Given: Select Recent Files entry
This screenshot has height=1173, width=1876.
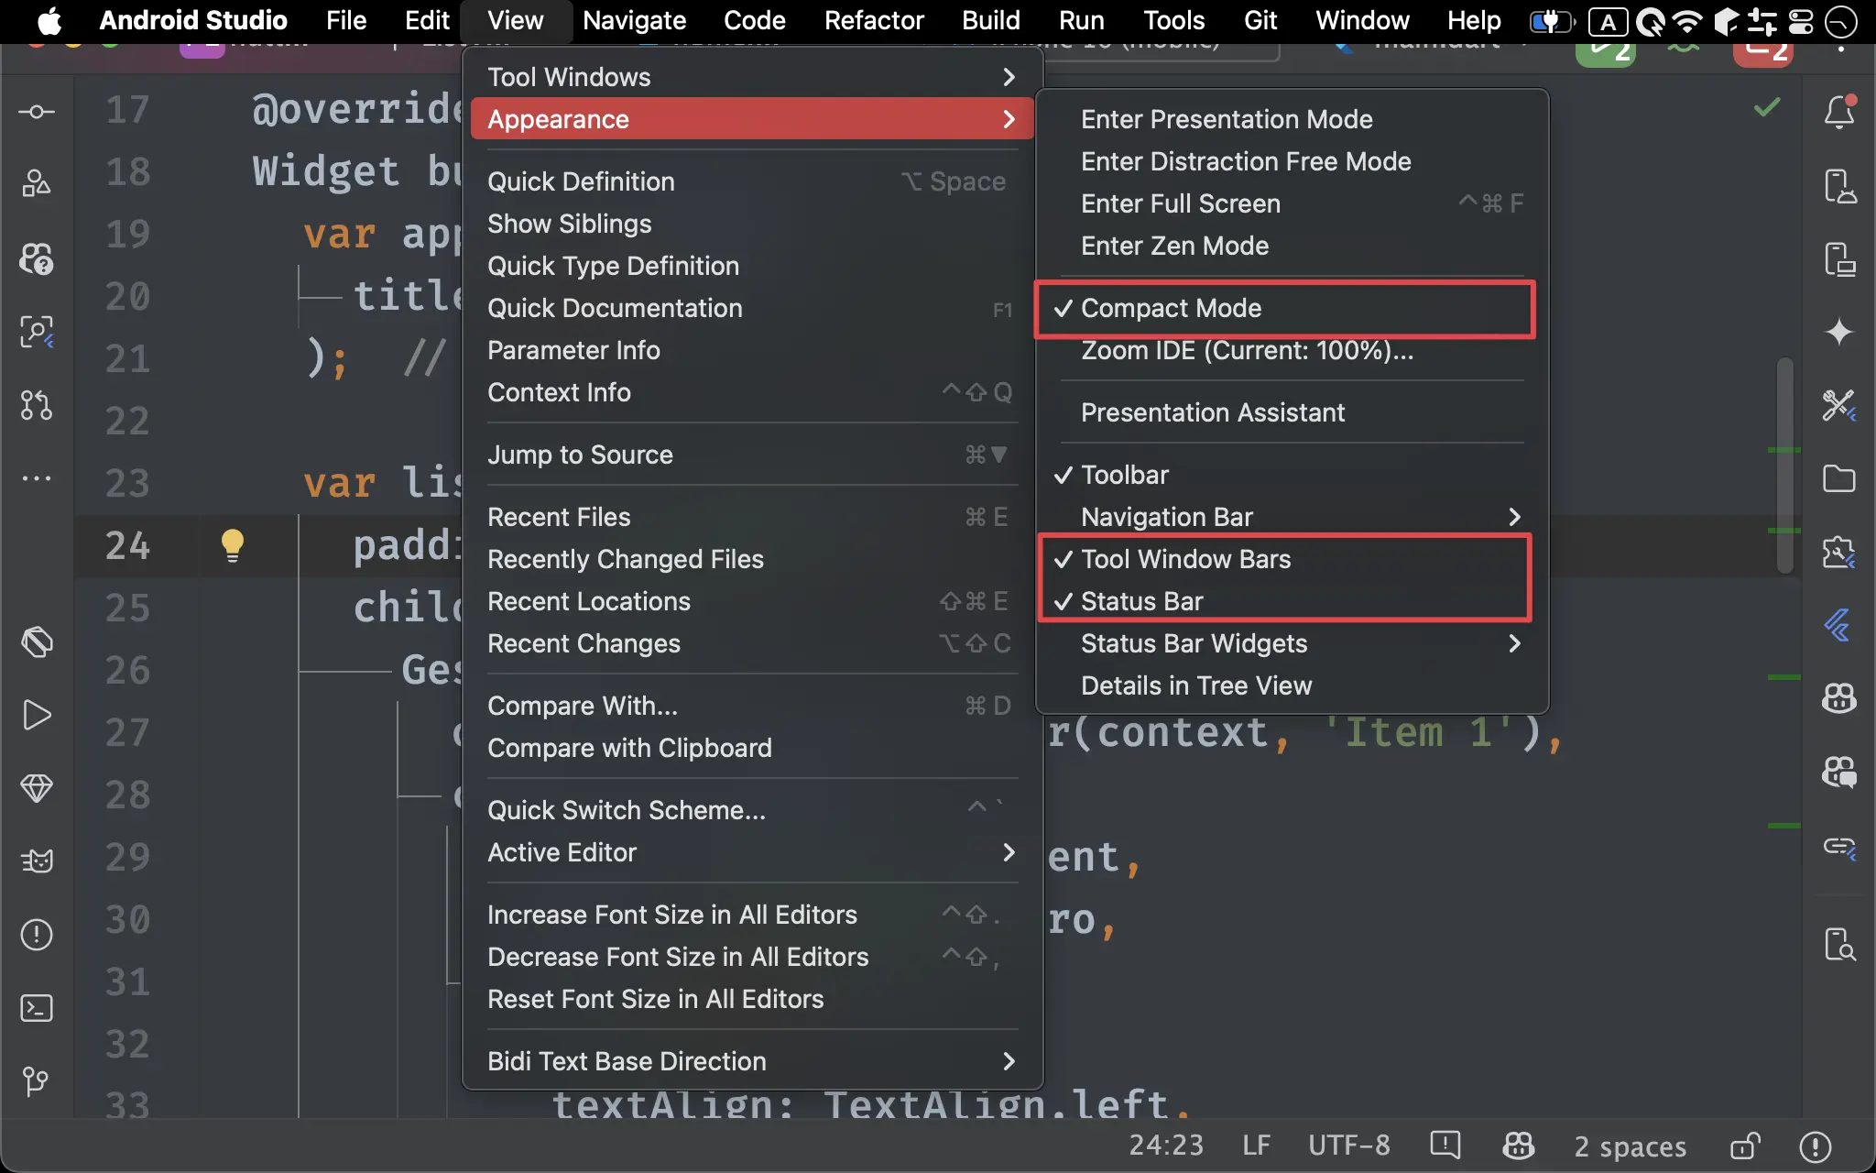Looking at the screenshot, I should [x=752, y=517].
